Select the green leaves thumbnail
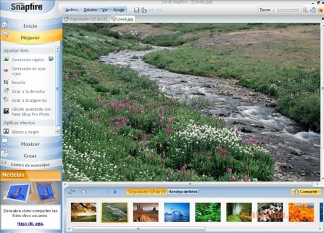Image resolution: width=324 pixels, height=233 pixels. coord(208,212)
